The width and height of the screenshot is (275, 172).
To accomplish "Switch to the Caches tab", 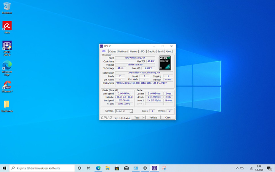I will [112, 51].
